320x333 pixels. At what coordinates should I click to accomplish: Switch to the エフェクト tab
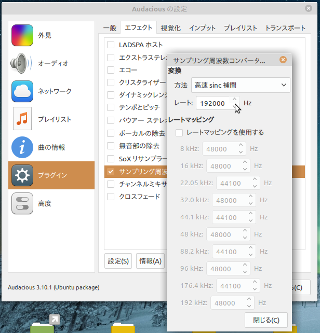coord(139,27)
